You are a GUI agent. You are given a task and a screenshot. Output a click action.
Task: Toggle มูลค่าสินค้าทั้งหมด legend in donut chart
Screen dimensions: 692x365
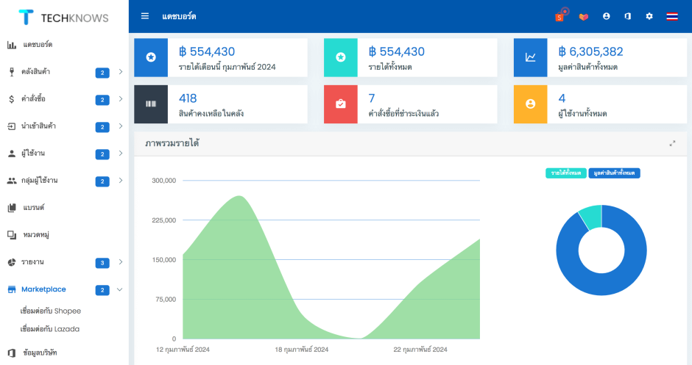(614, 173)
